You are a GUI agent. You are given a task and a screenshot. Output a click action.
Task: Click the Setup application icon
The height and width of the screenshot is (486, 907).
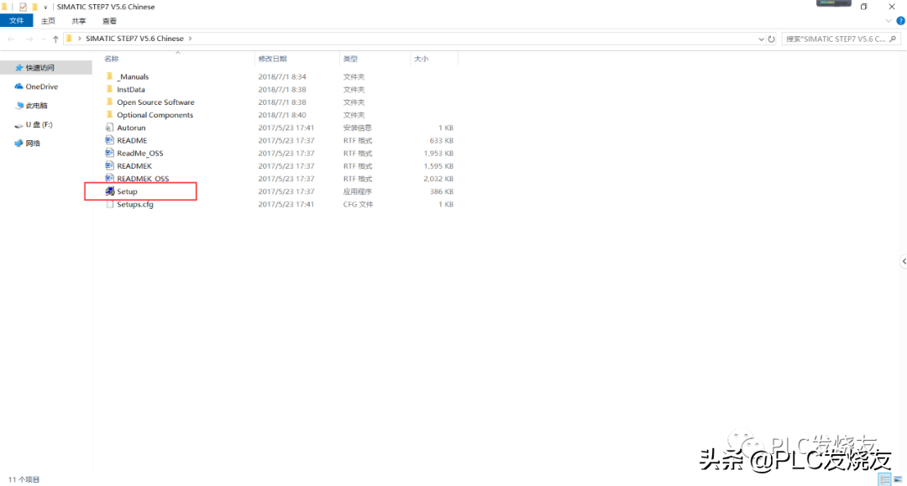click(109, 191)
